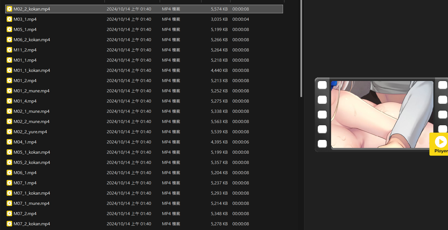The height and width of the screenshot is (230, 448).
Task: Select file M02_1_mune.mp4 in the list
Action: (32, 111)
